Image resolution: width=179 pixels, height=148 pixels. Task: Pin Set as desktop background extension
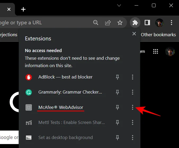[x=117, y=137]
